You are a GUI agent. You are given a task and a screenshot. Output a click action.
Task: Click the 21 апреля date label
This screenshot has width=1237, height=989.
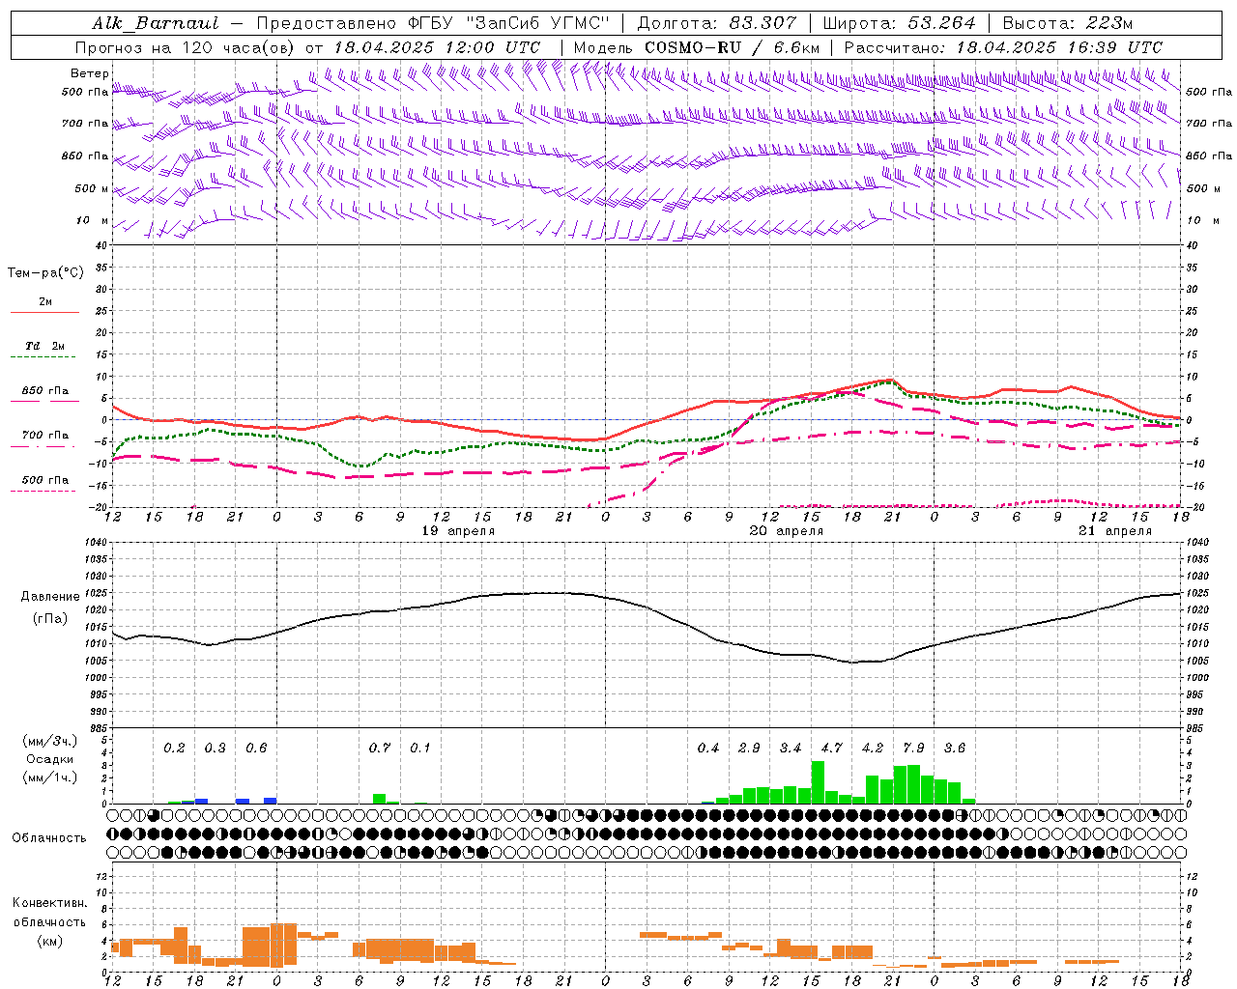click(x=1115, y=531)
